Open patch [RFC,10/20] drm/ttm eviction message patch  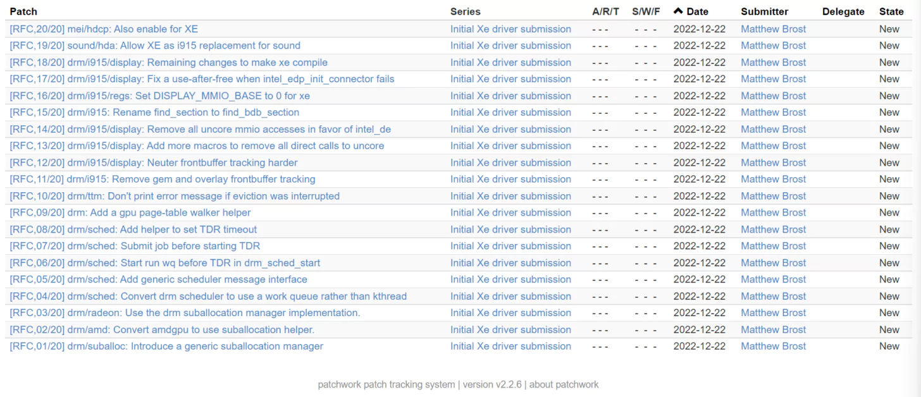[174, 196]
